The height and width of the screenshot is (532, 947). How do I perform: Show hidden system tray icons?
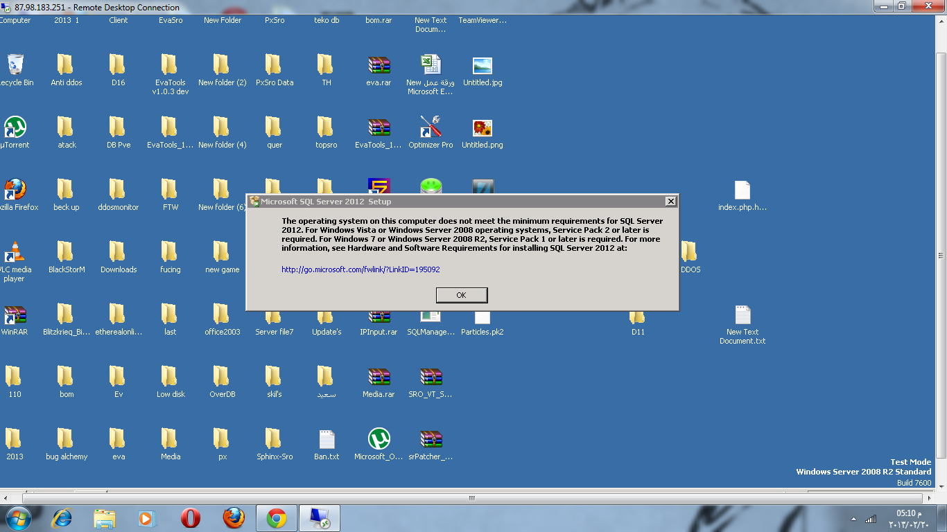pos(854,519)
